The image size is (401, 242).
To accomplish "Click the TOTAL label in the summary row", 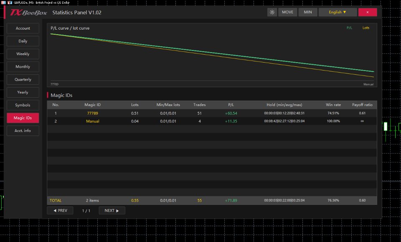I will click(x=56, y=201).
